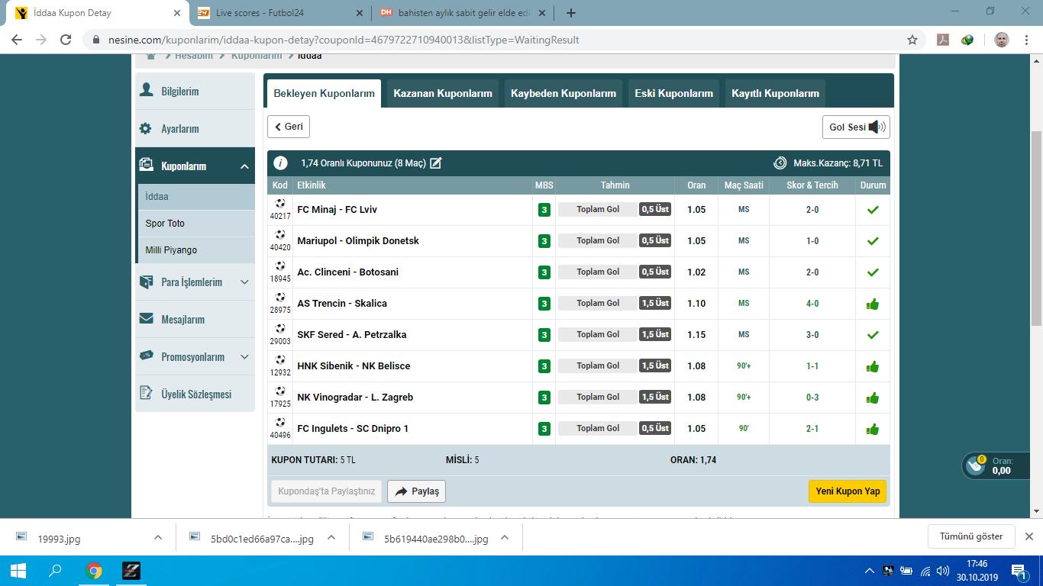
Task: Click the Kuponlarım breadcrumb link
Action: point(257,56)
